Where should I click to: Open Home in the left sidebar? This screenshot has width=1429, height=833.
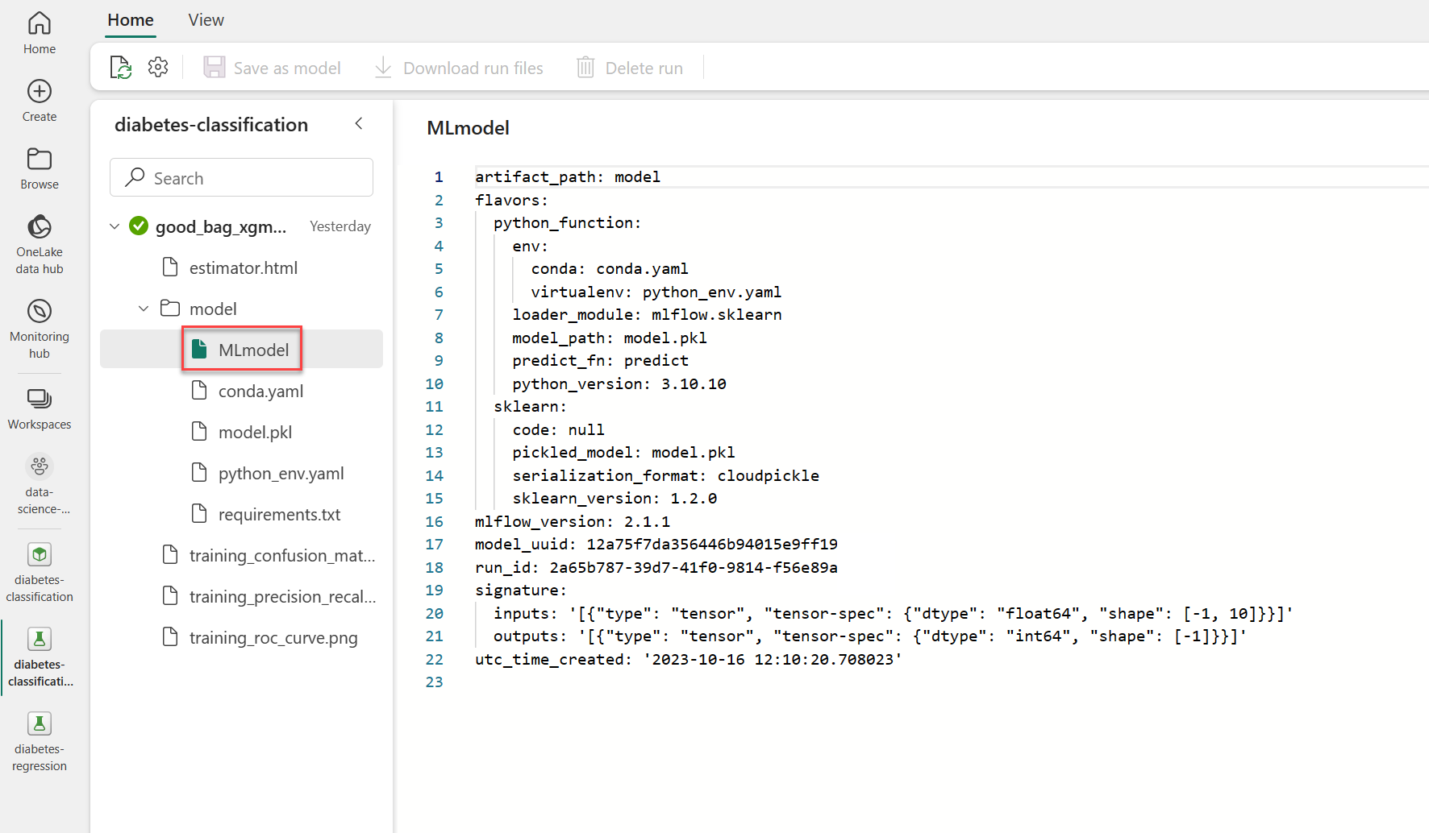[x=40, y=33]
